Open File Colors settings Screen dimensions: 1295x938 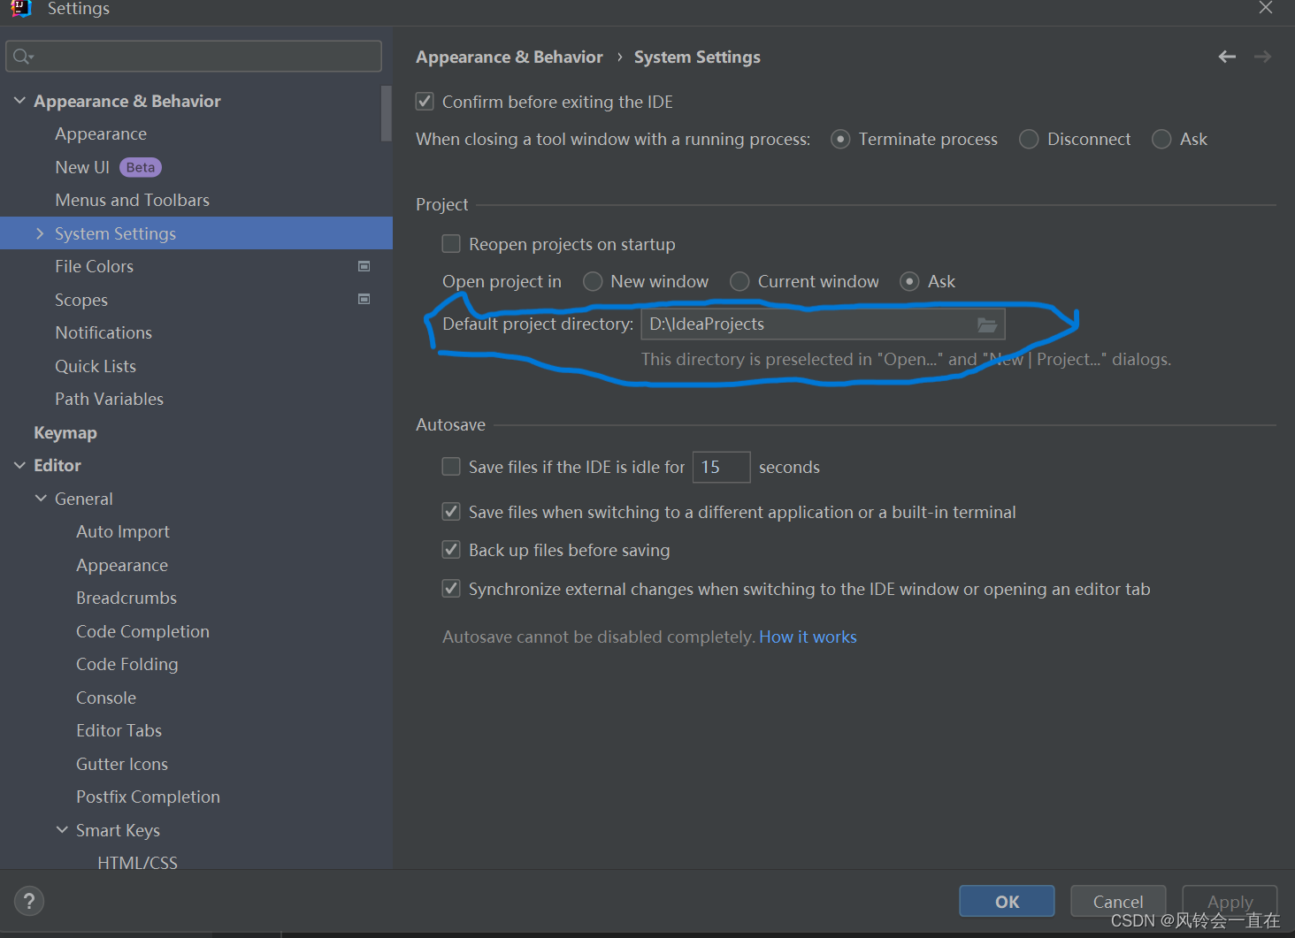coord(94,266)
